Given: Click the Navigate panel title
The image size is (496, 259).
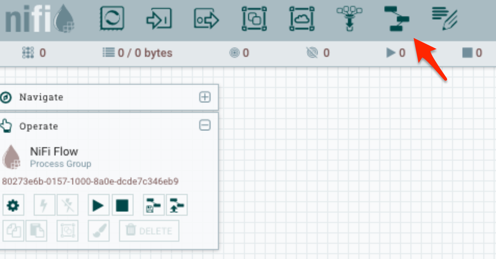Looking at the screenshot, I should coord(41,97).
